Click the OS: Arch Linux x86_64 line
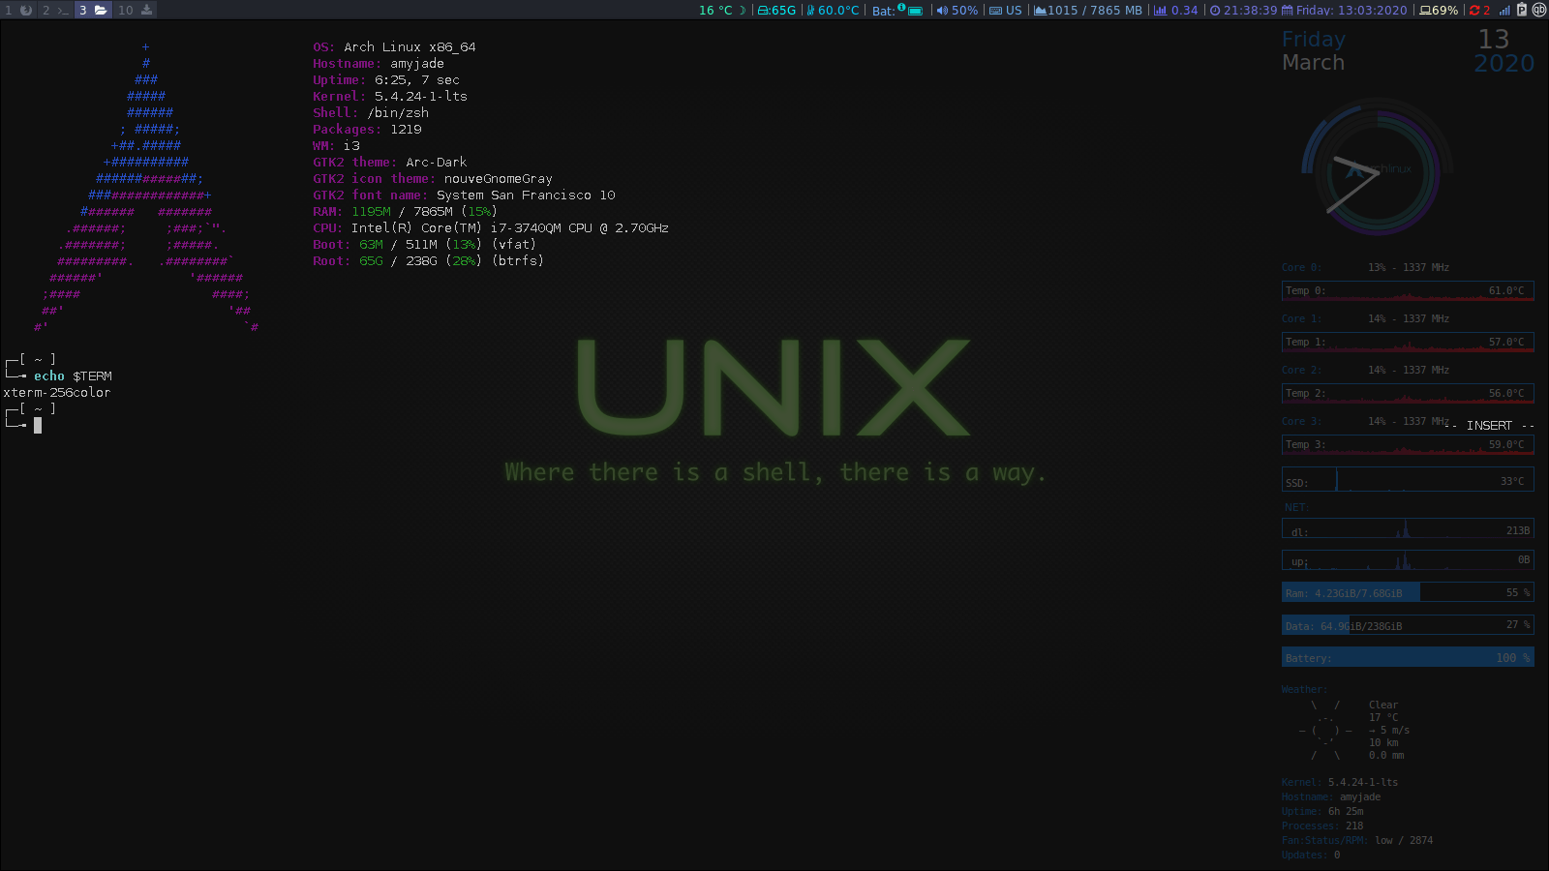Image resolution: width=1549 pixels, height=871 pixels. [394, 46]
